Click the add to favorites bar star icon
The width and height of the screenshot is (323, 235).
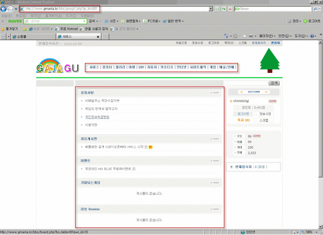[24, 29]
